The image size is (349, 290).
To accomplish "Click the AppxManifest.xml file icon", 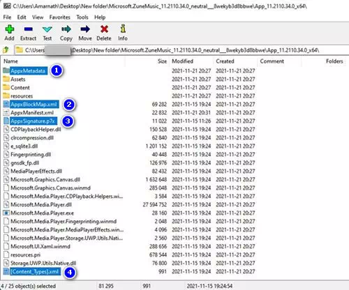I will pos(6,113).
